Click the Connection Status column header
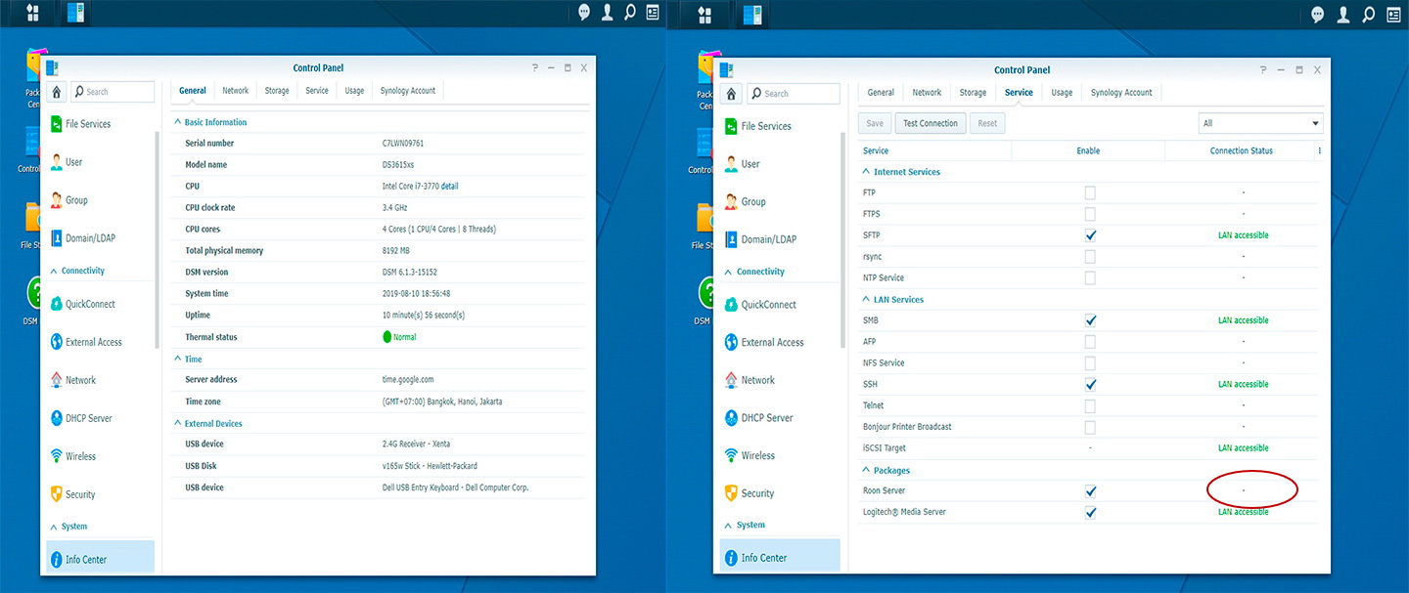This screenshot has height=593, width=1409. click(x=1242, y=150)
